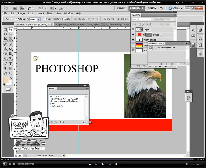Select the Rectangle shape tool
The width and height of the screenshot is (206, 168).
point(11,68)
